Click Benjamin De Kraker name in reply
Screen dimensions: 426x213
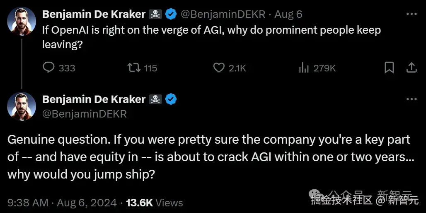[94, 99]
